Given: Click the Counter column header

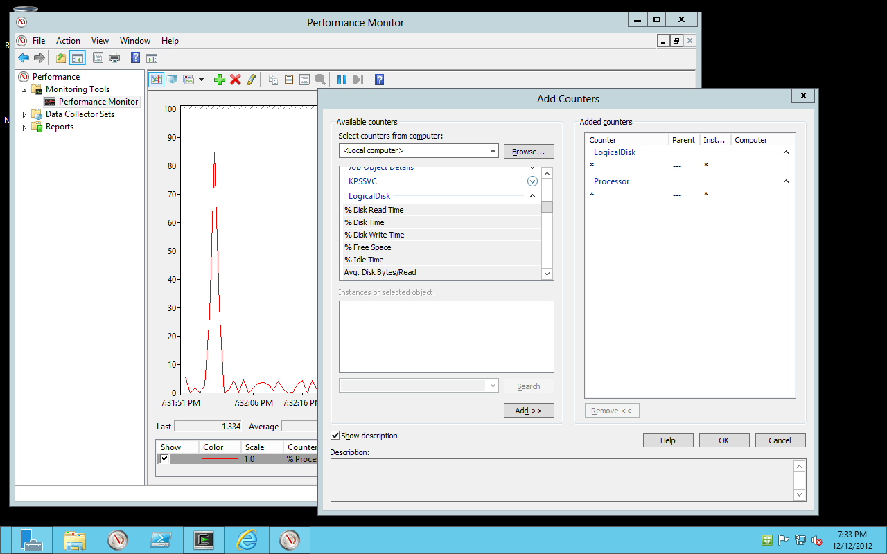Looking at the screenshot, I should (627, 140).
